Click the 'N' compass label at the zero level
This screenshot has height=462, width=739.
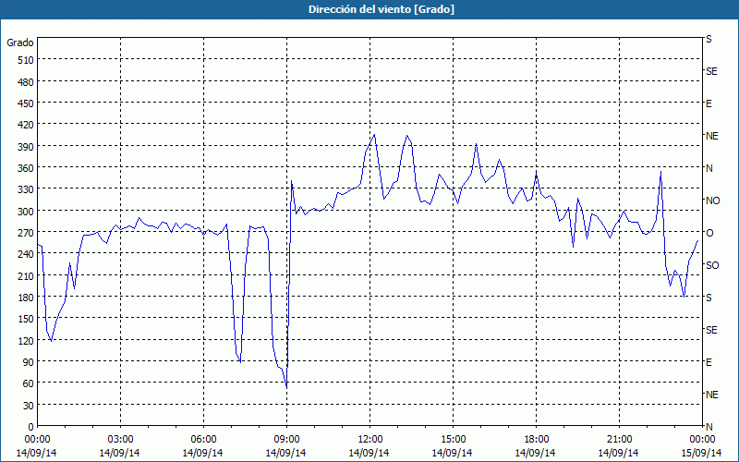(x=709, y=427)
